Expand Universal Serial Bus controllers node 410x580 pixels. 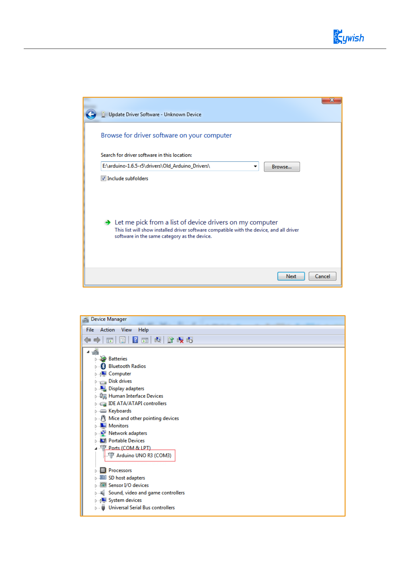point(96,508)
